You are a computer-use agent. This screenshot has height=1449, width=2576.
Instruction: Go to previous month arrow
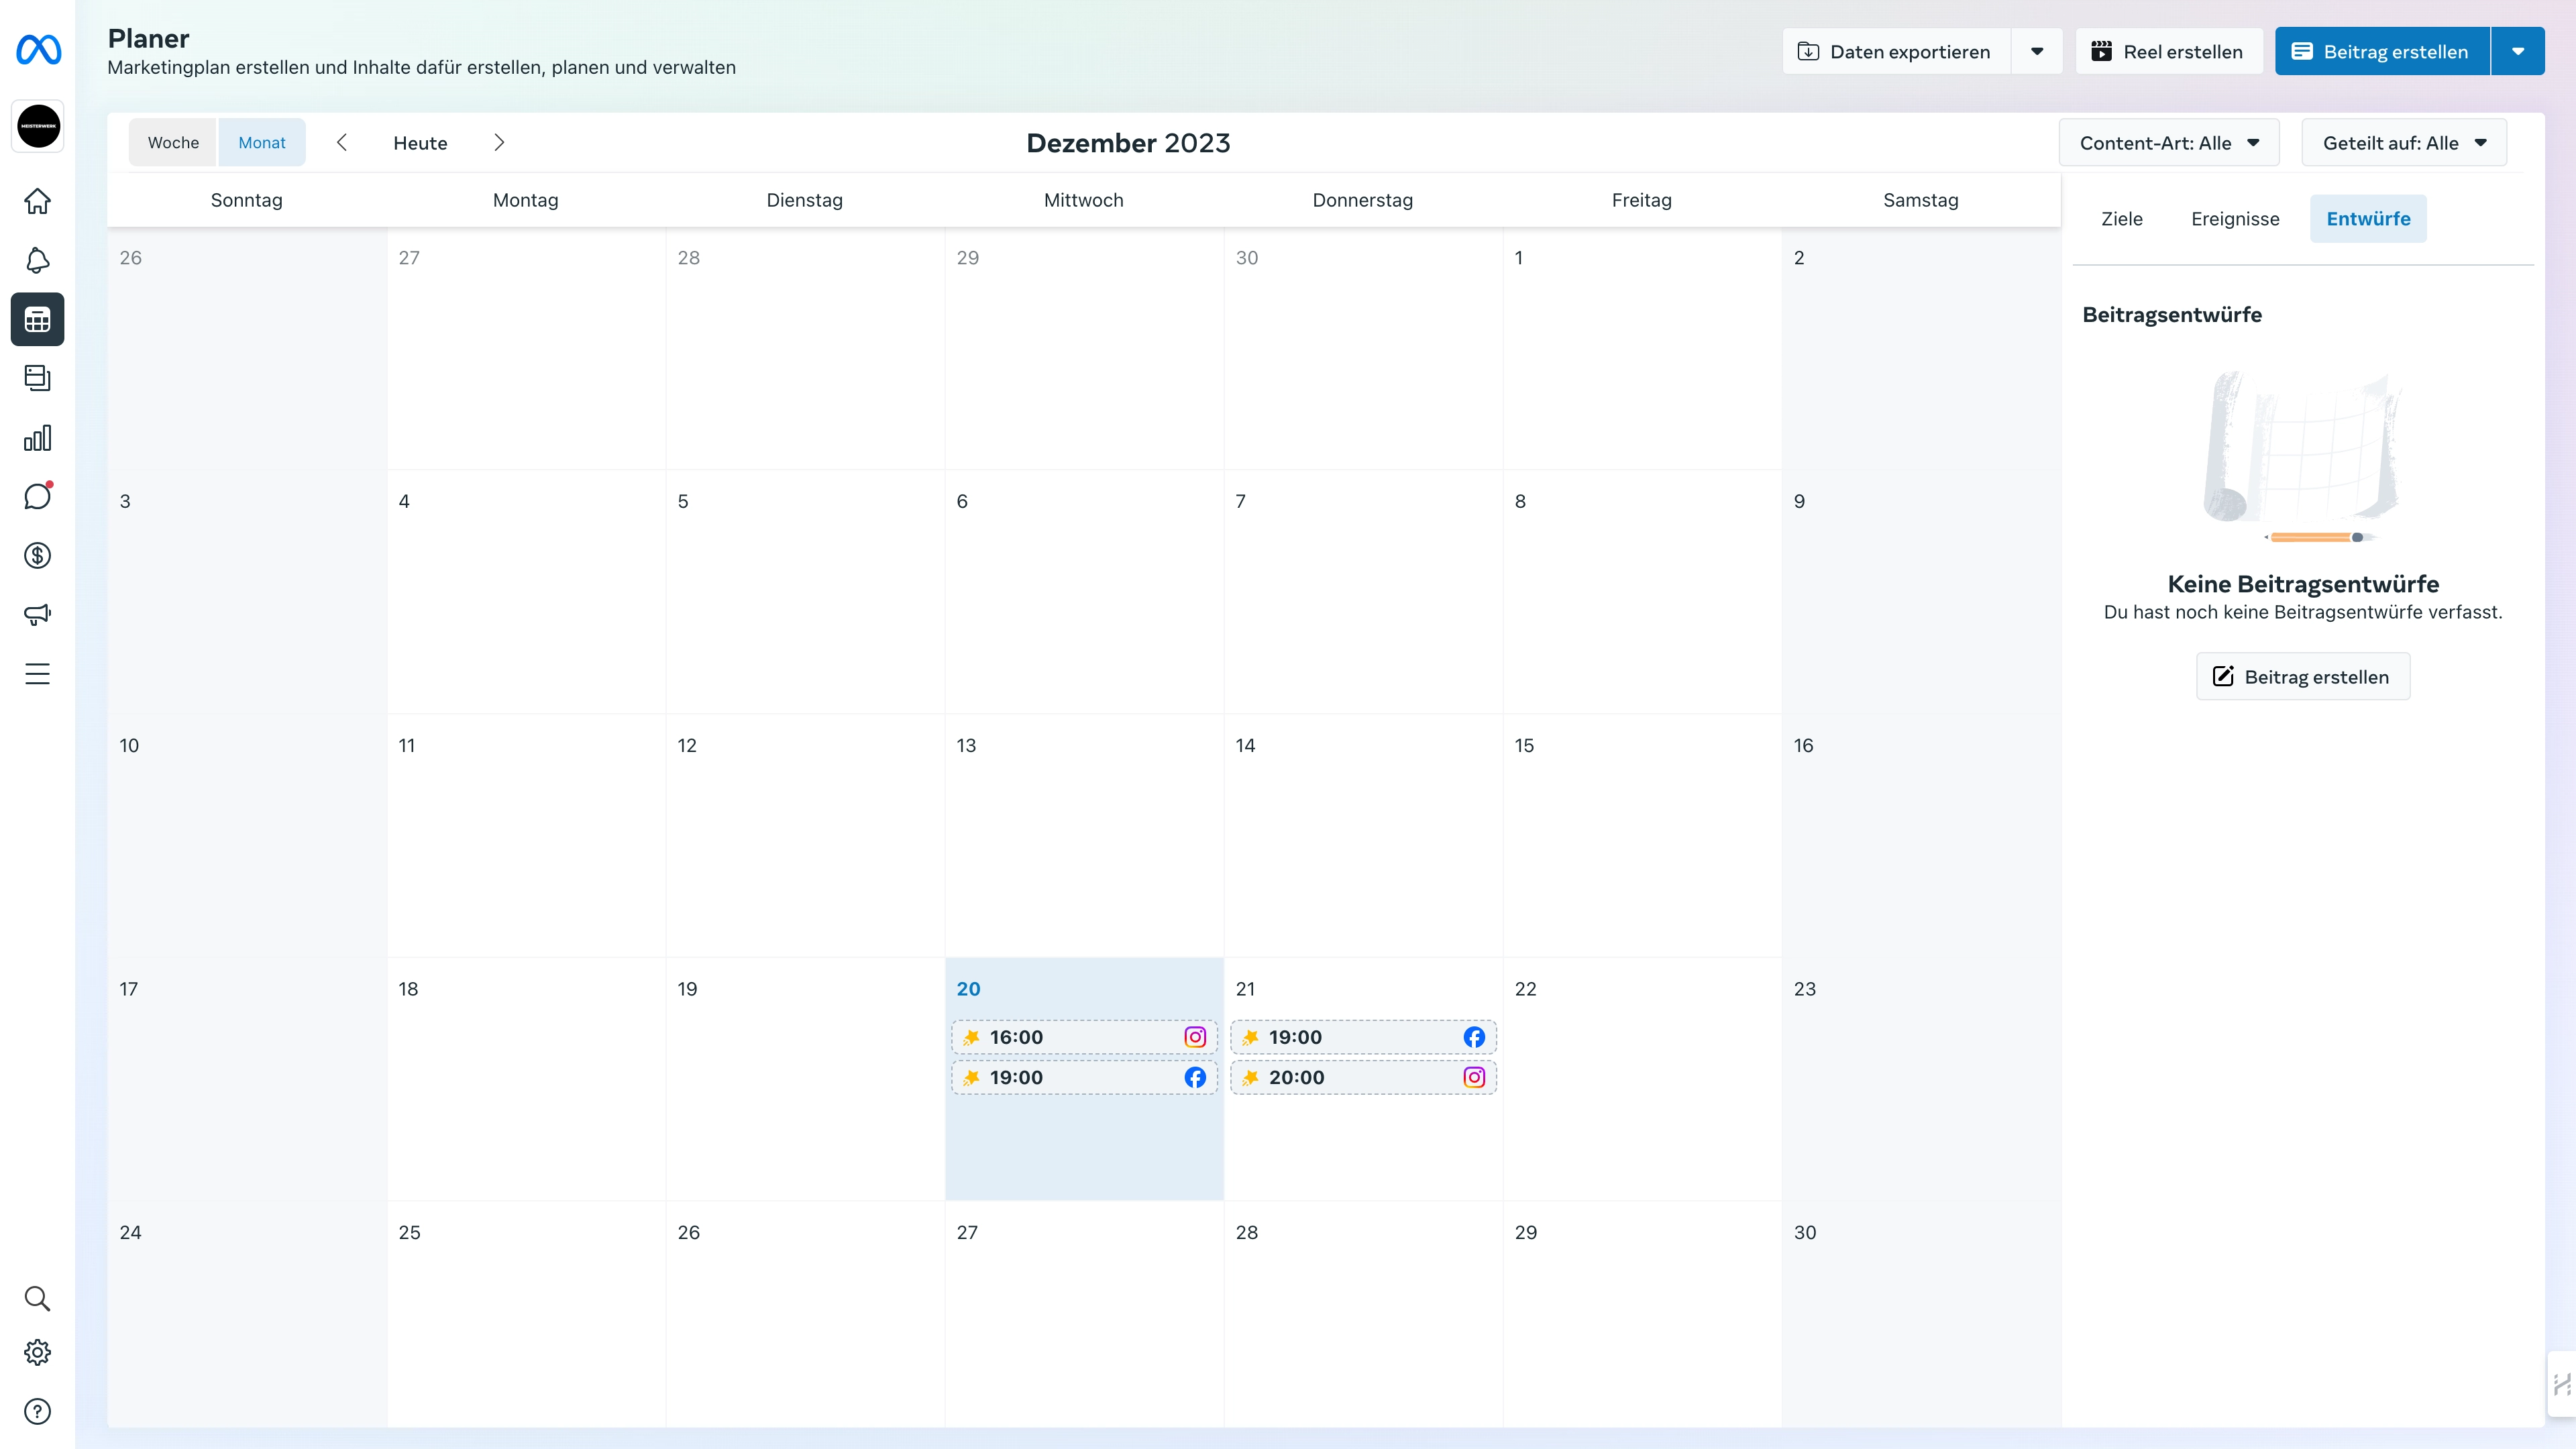click(x=342, y=142)
